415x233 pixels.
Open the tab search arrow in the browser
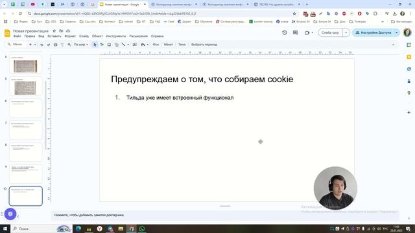[5, 5]
